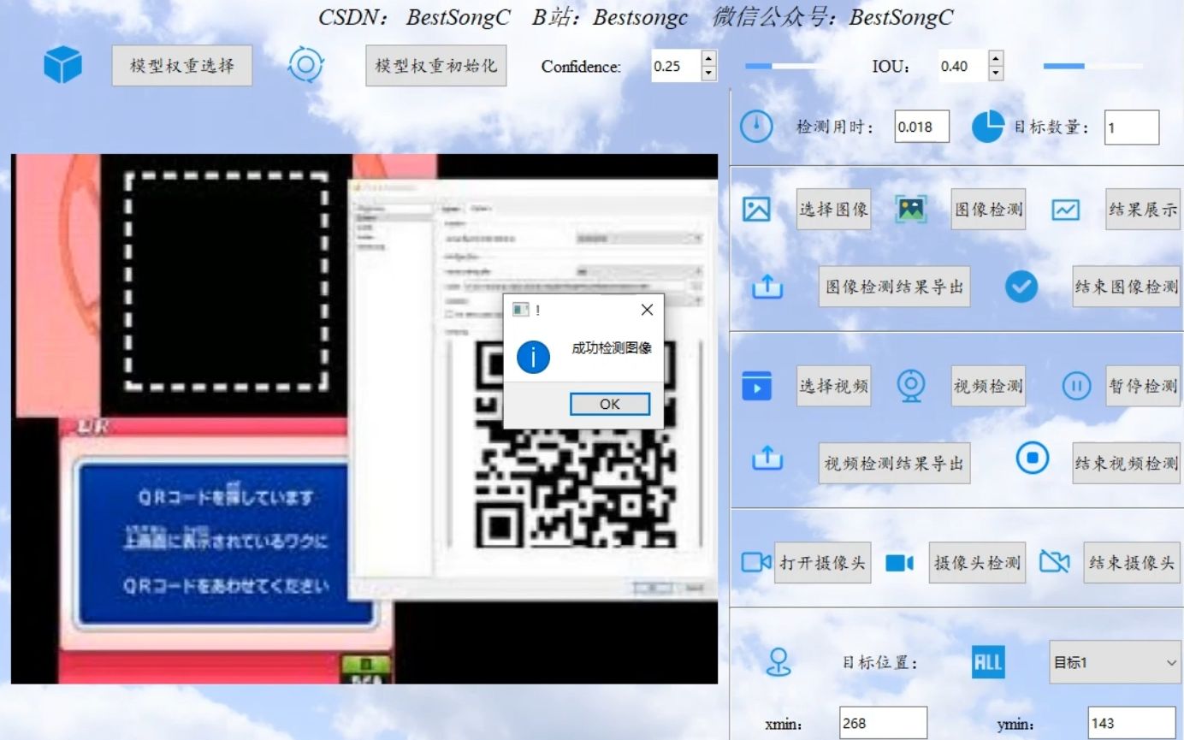The image size is (1184, 740).
Task: Click 选择图像 to pick an image
Action: click(833, 209)
